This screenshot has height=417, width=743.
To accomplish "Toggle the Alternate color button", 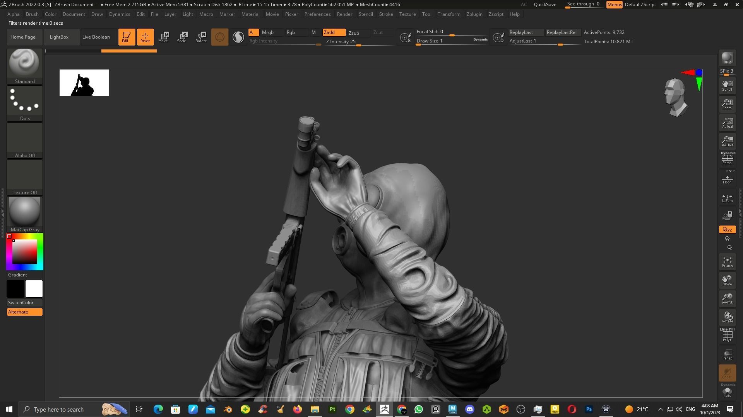I will point(24,312).
